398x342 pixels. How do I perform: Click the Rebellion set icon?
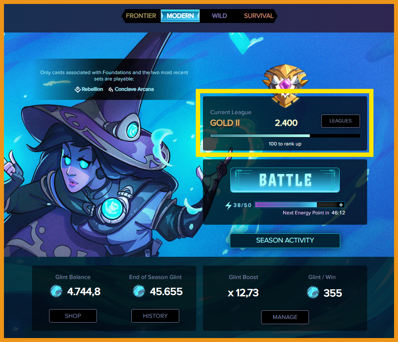pos(78,90)
